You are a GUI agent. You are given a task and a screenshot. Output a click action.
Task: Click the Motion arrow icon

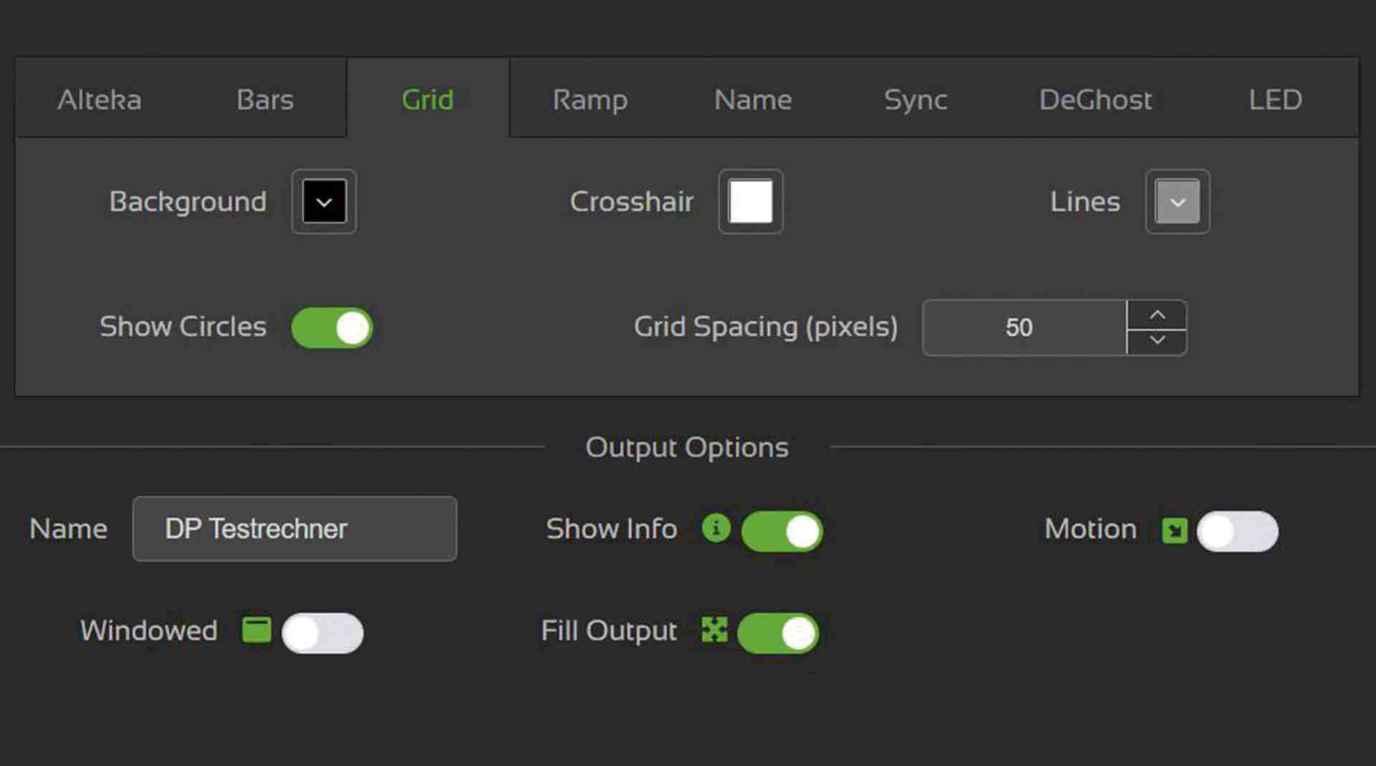[1175, 530]
